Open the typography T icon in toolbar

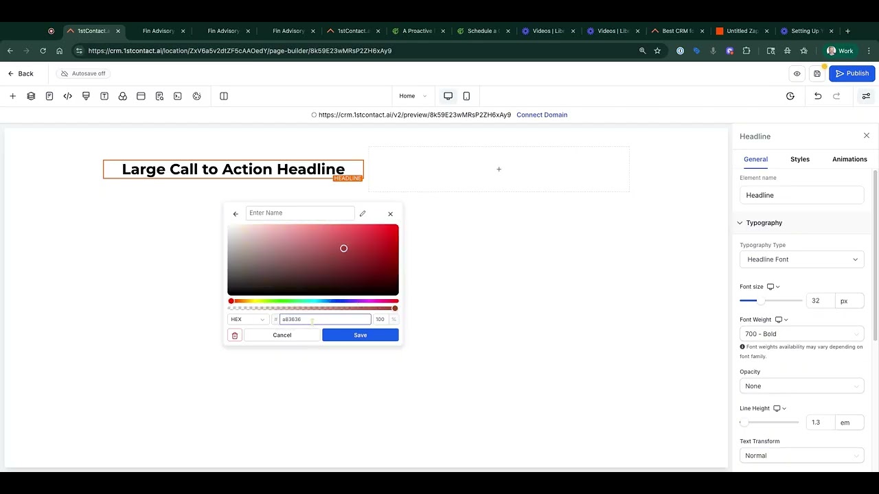(104, 96)
